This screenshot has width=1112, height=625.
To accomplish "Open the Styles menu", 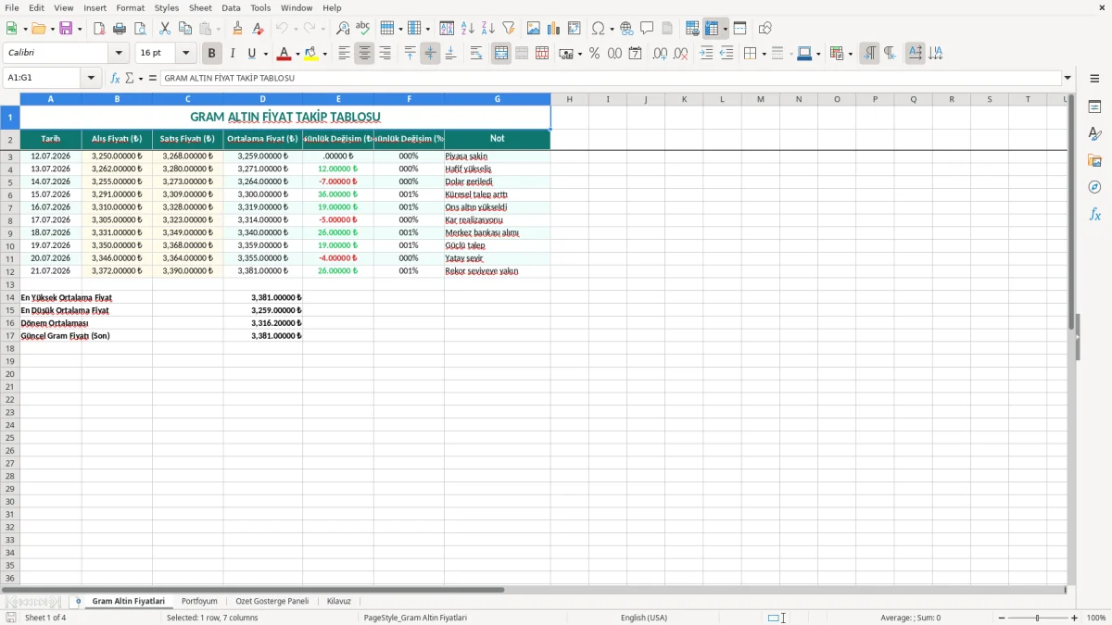I will pyautogui.click(x=167, y=7).
